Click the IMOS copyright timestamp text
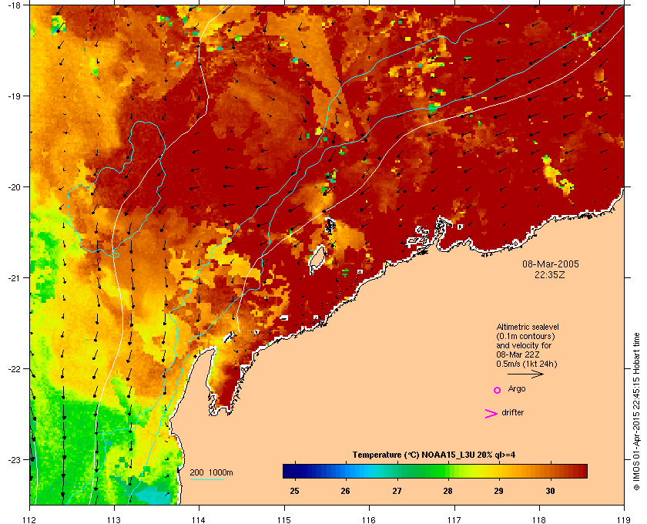 pos(636,412)
